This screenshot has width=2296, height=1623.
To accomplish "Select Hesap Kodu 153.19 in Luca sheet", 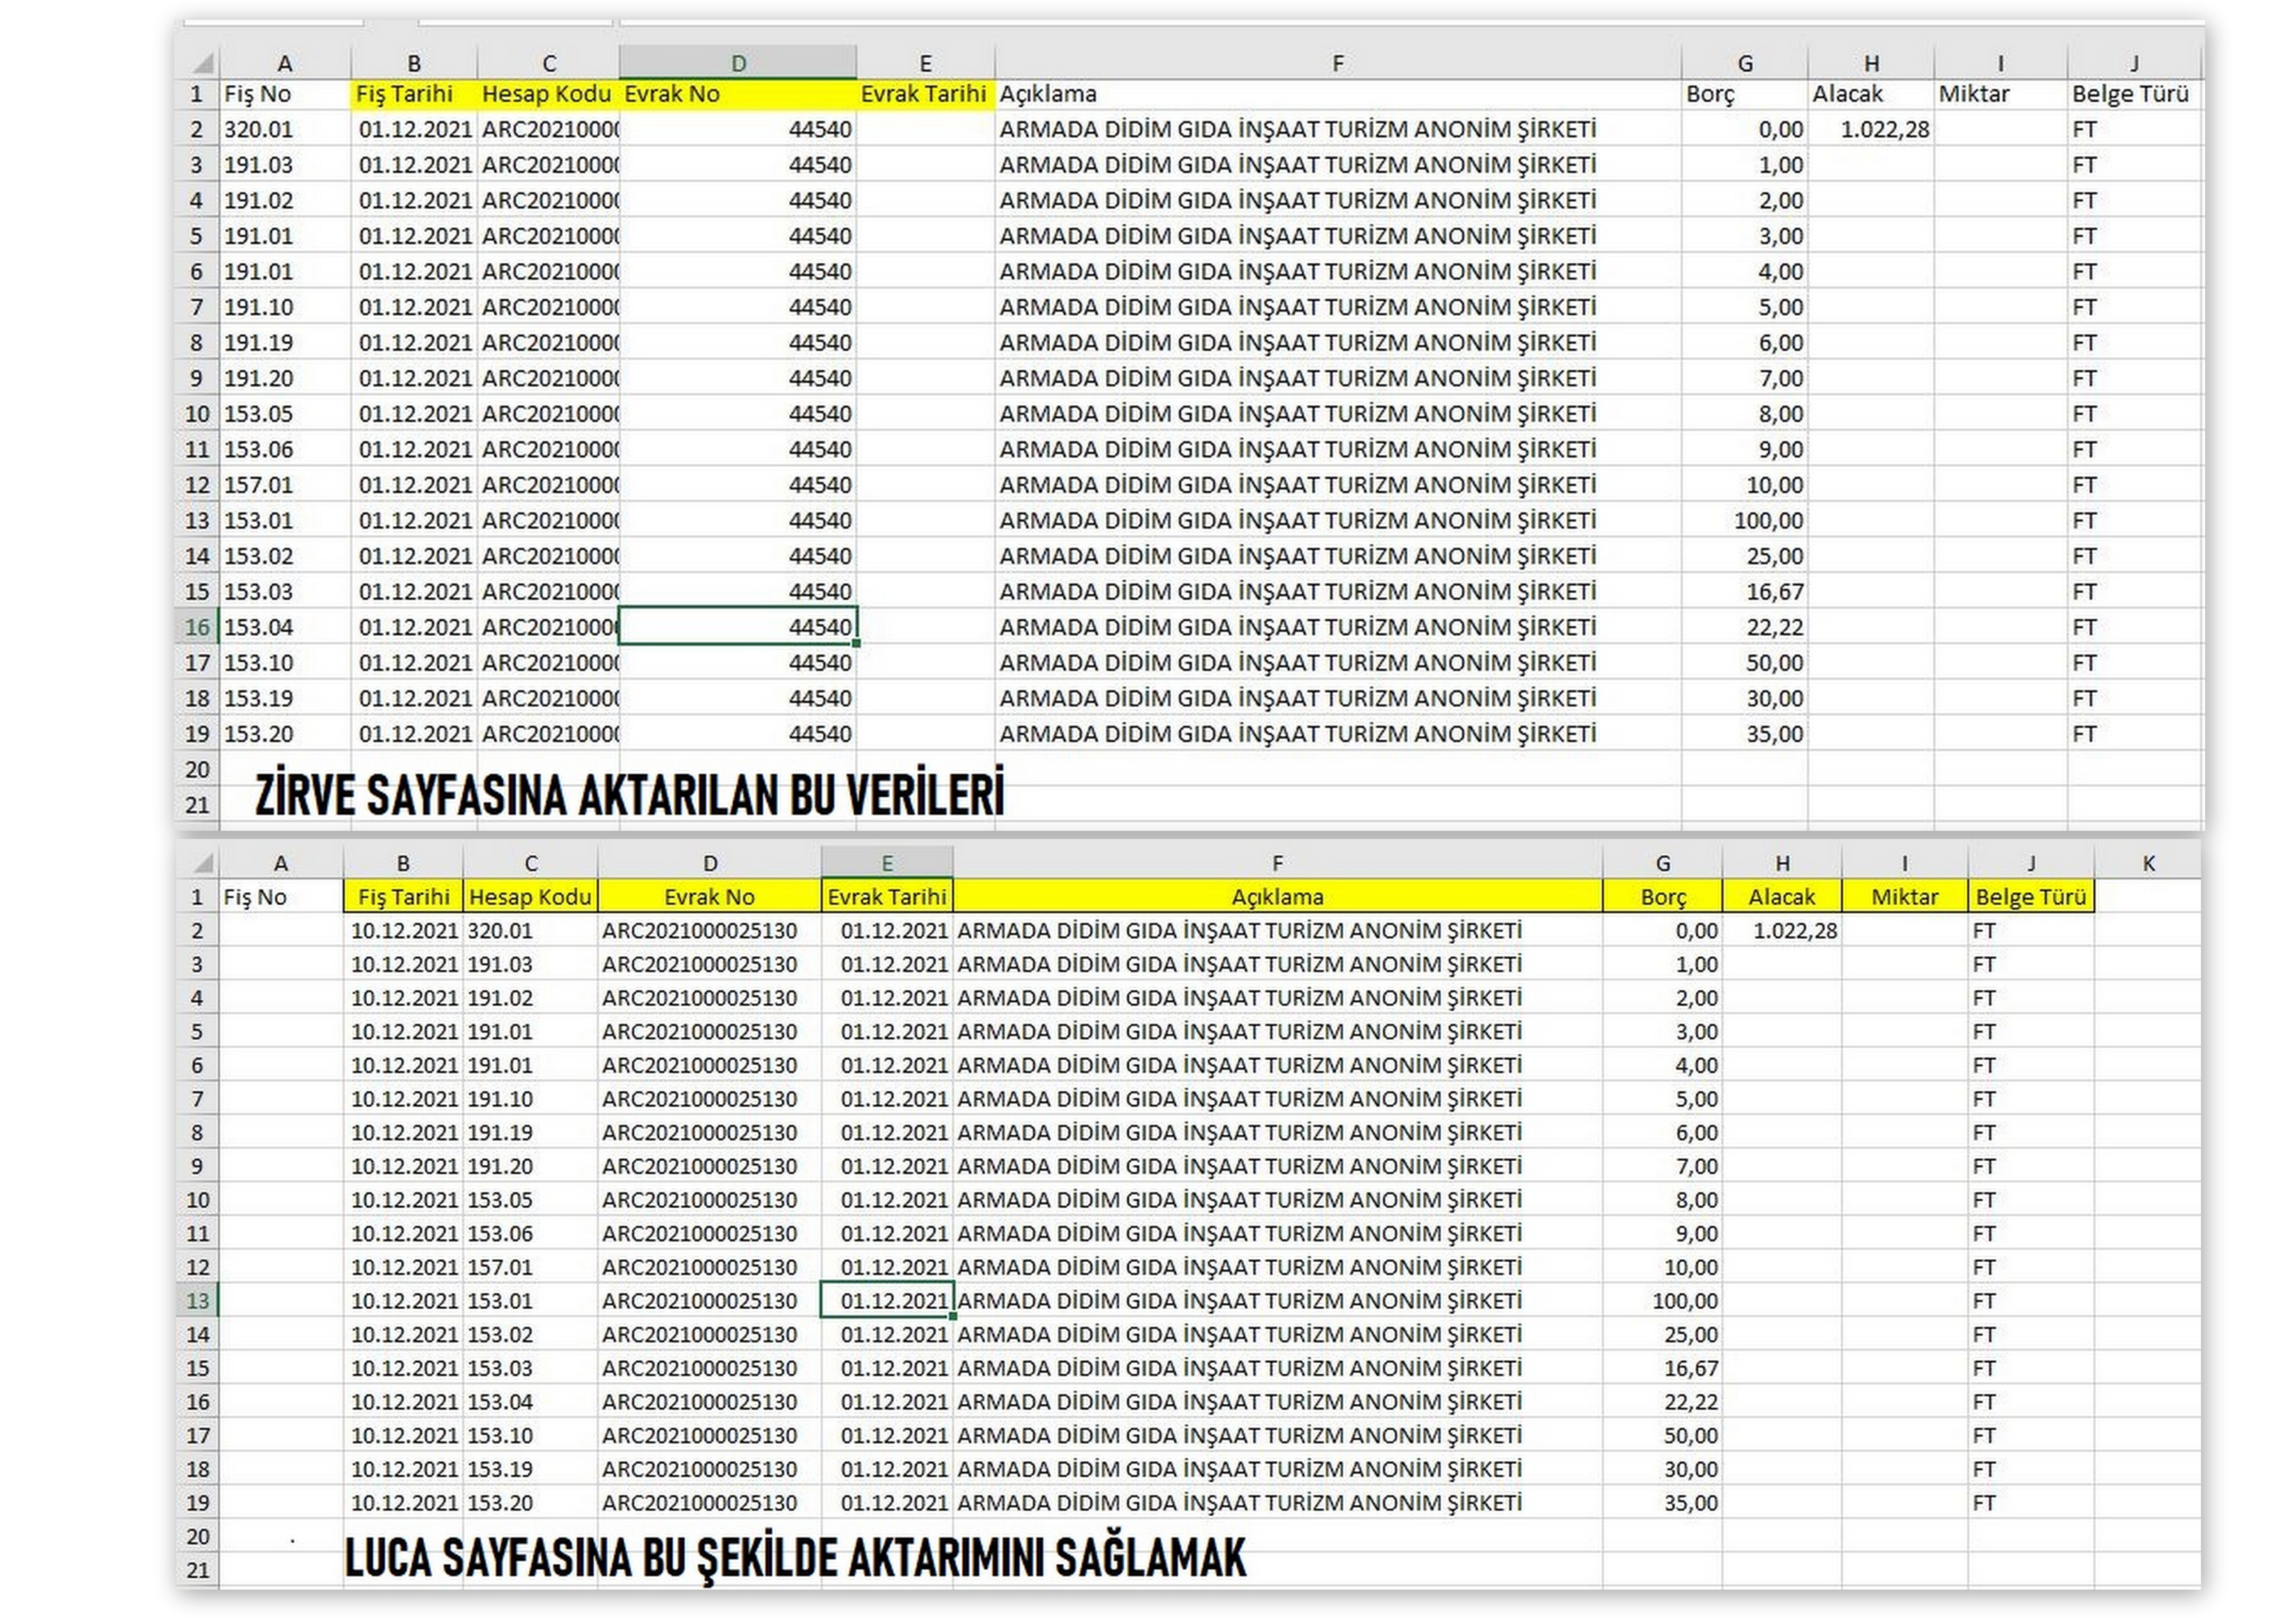I will [x=530, y=1469].
